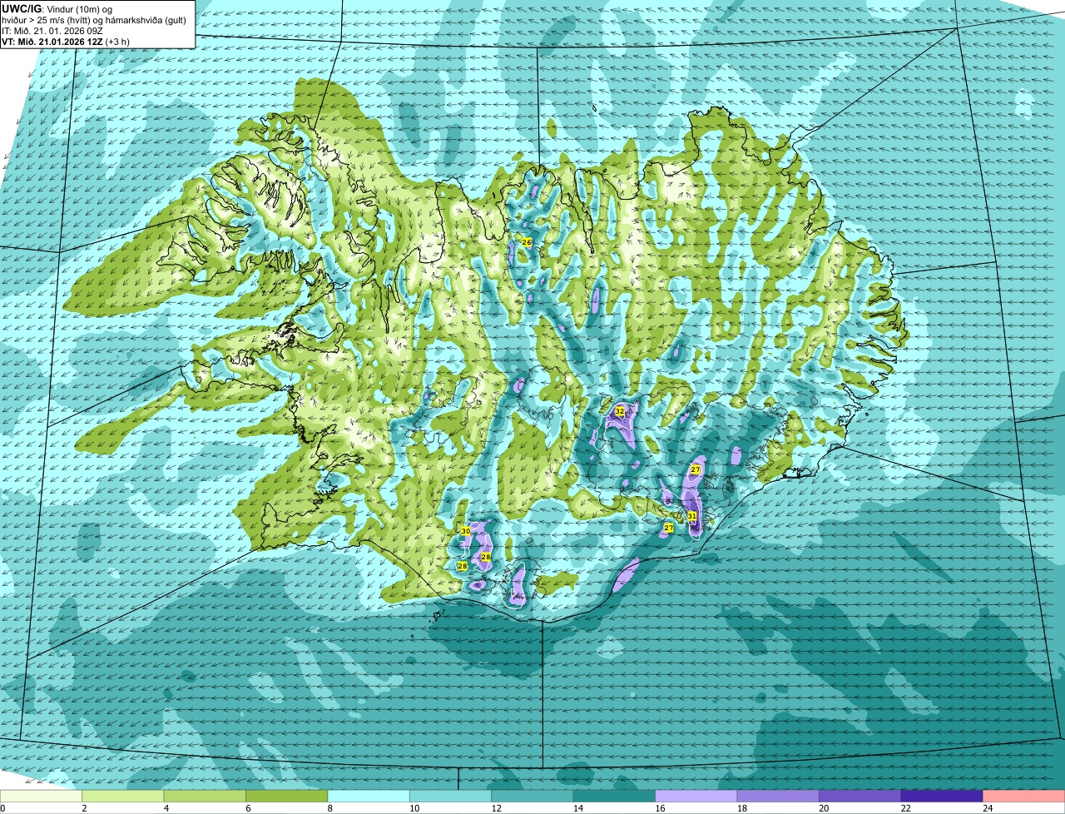Select the yellow gust label 30
1065x814 pixels.
coord(466,530)
